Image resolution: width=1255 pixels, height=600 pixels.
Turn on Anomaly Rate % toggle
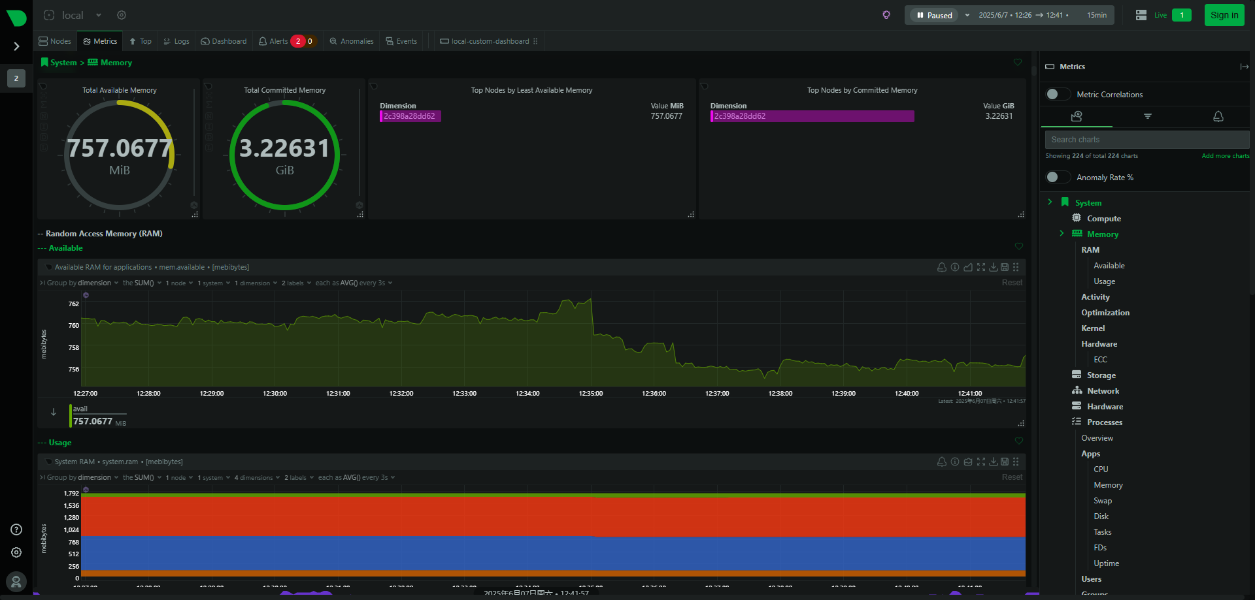(x=1058, y=178)
